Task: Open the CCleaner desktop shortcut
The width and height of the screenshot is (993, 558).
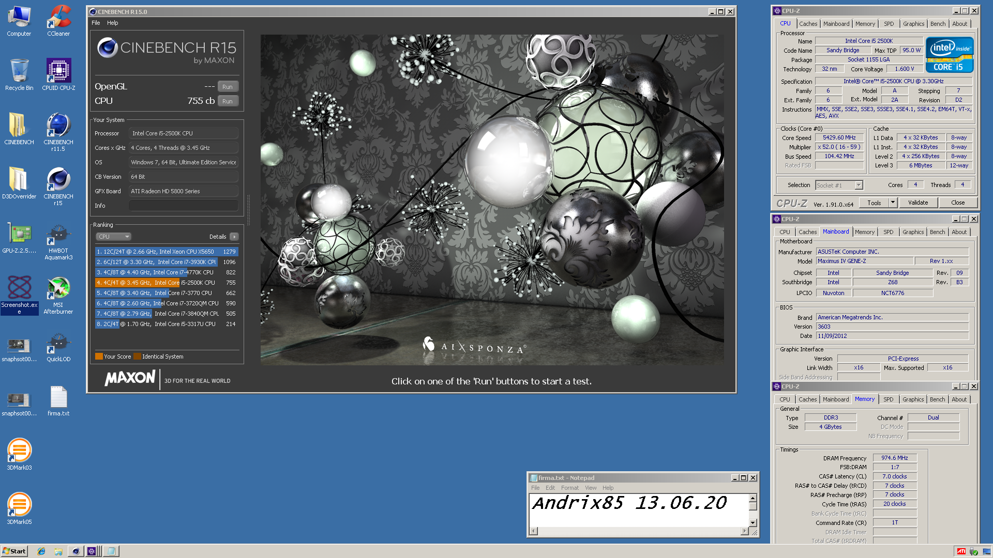Action: [x=58, y=21]
